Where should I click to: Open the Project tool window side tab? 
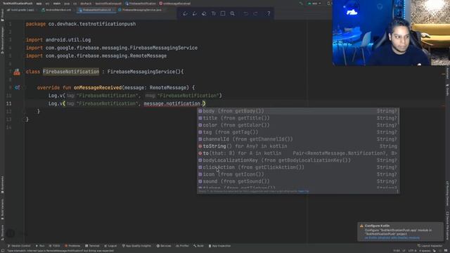tap(2, 15)
